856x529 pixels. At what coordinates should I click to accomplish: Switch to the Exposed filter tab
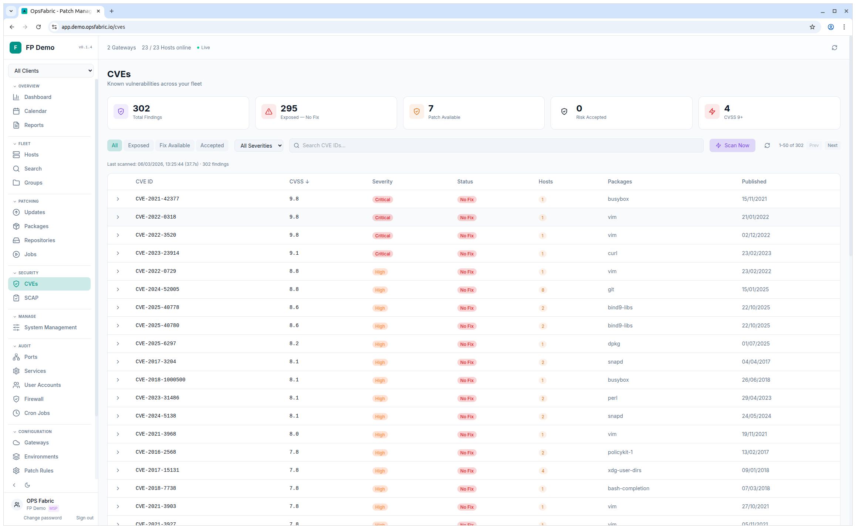click(x=138, y=145)
